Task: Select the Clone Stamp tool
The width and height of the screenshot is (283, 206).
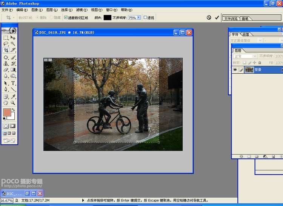Action: (6, 64)
